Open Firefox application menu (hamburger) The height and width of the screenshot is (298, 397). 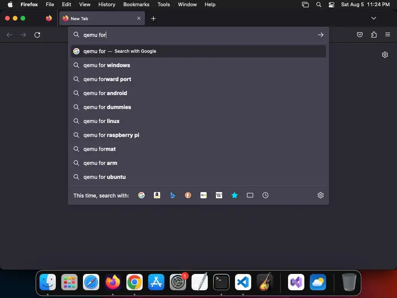pyautogui.click(x=388, y=35)
